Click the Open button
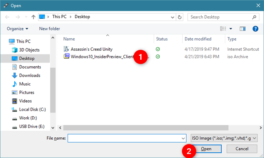Screen dimensions: 264x158 click(206, 149)
